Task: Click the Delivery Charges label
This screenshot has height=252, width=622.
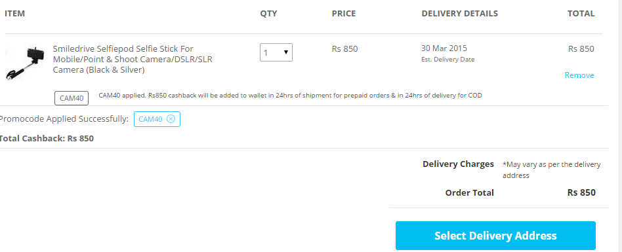Action: pyautogui.click(x=458, y=164)
